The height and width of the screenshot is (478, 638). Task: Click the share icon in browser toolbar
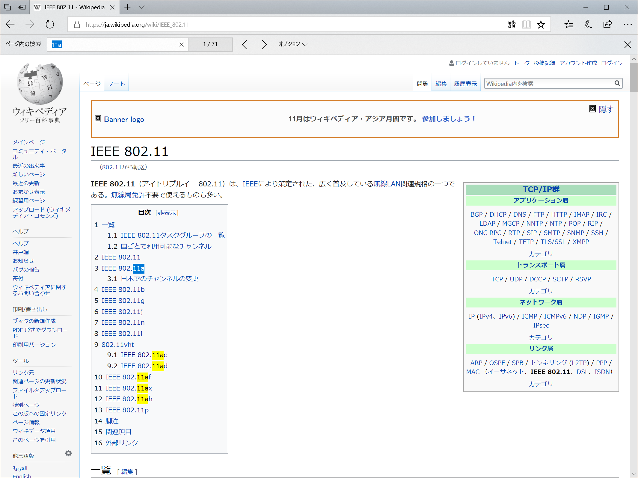(x=608, y=24)
